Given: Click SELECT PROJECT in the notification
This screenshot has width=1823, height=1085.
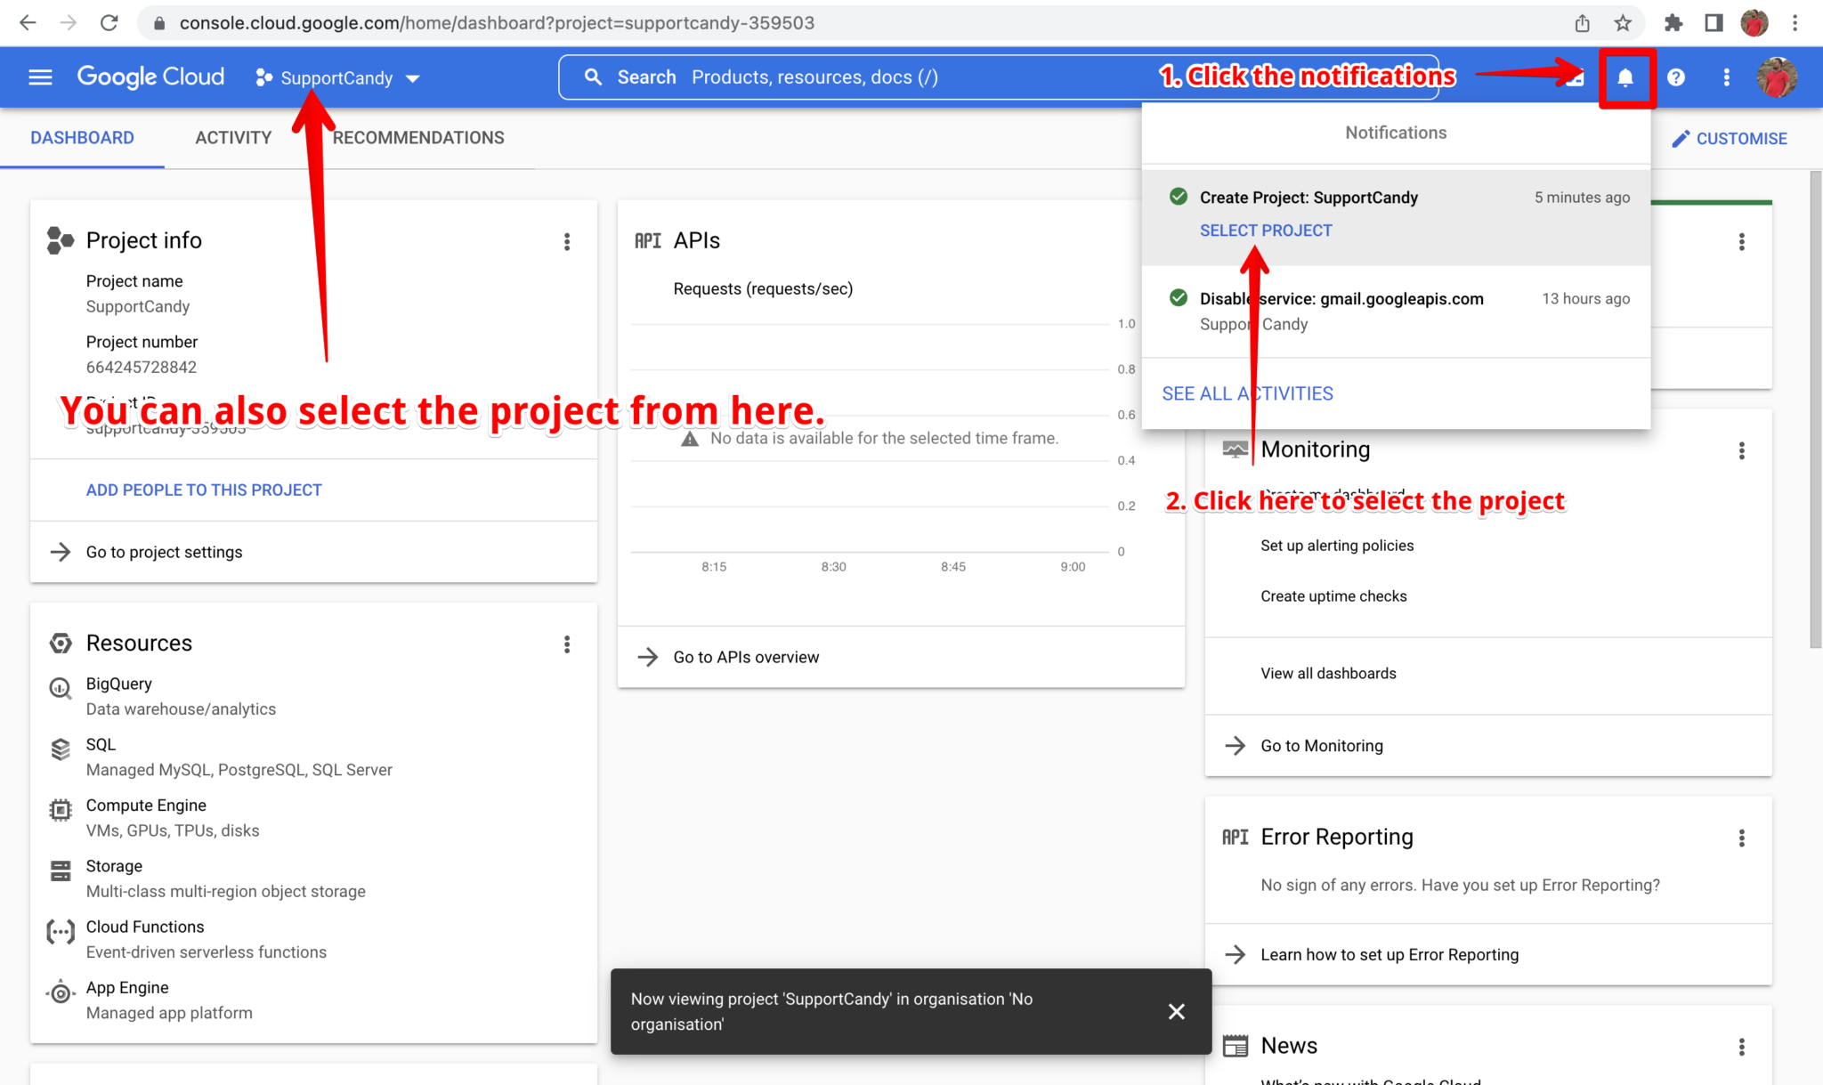Looking at the screenshot, I should point(1265,230).
